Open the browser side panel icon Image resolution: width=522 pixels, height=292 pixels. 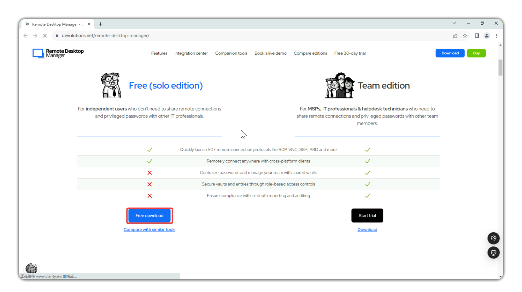point(477,36)
